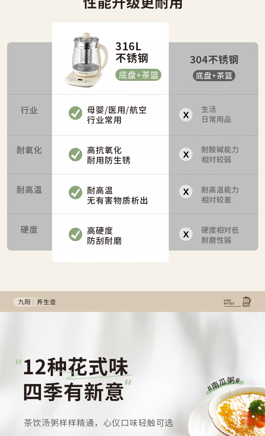Image resolution: width=265 pixels, height=436 pixels.
Task: Click the 养生壶 label in banner
Action: pyautogui.click(x=46, y=302)
